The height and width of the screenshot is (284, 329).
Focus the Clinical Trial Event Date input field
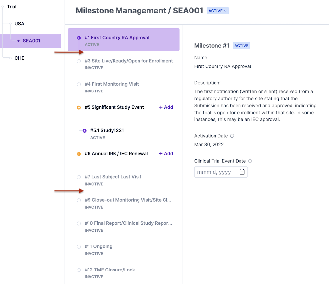(x=221, y=172)
